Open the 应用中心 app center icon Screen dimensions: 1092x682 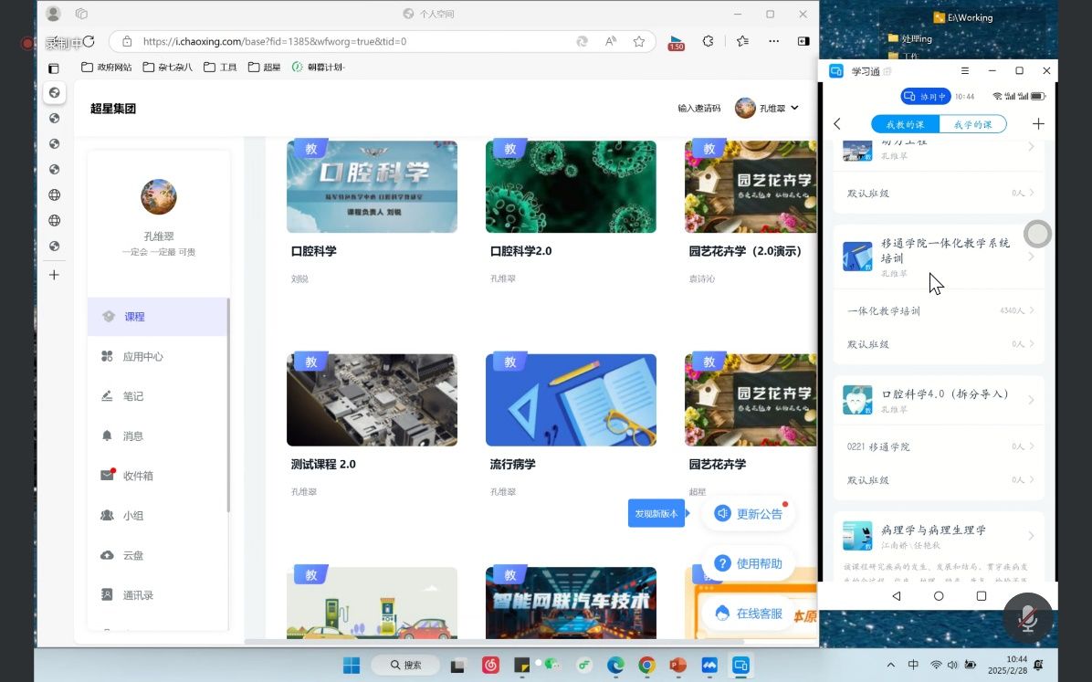coord(107,356)
